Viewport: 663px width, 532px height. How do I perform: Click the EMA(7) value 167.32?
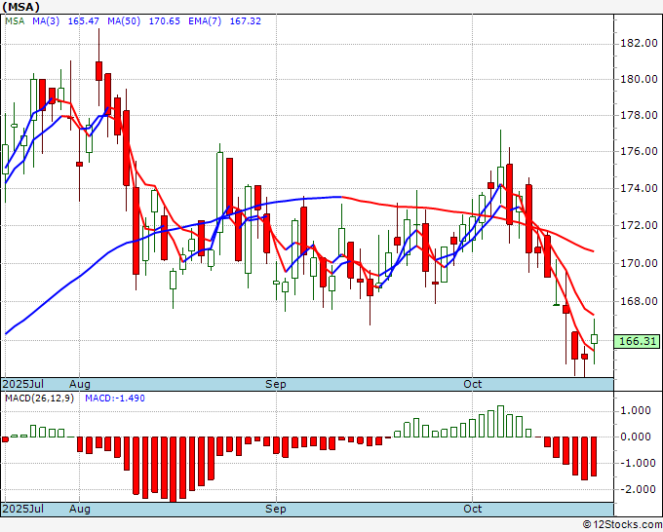click(x=246, y=21)
